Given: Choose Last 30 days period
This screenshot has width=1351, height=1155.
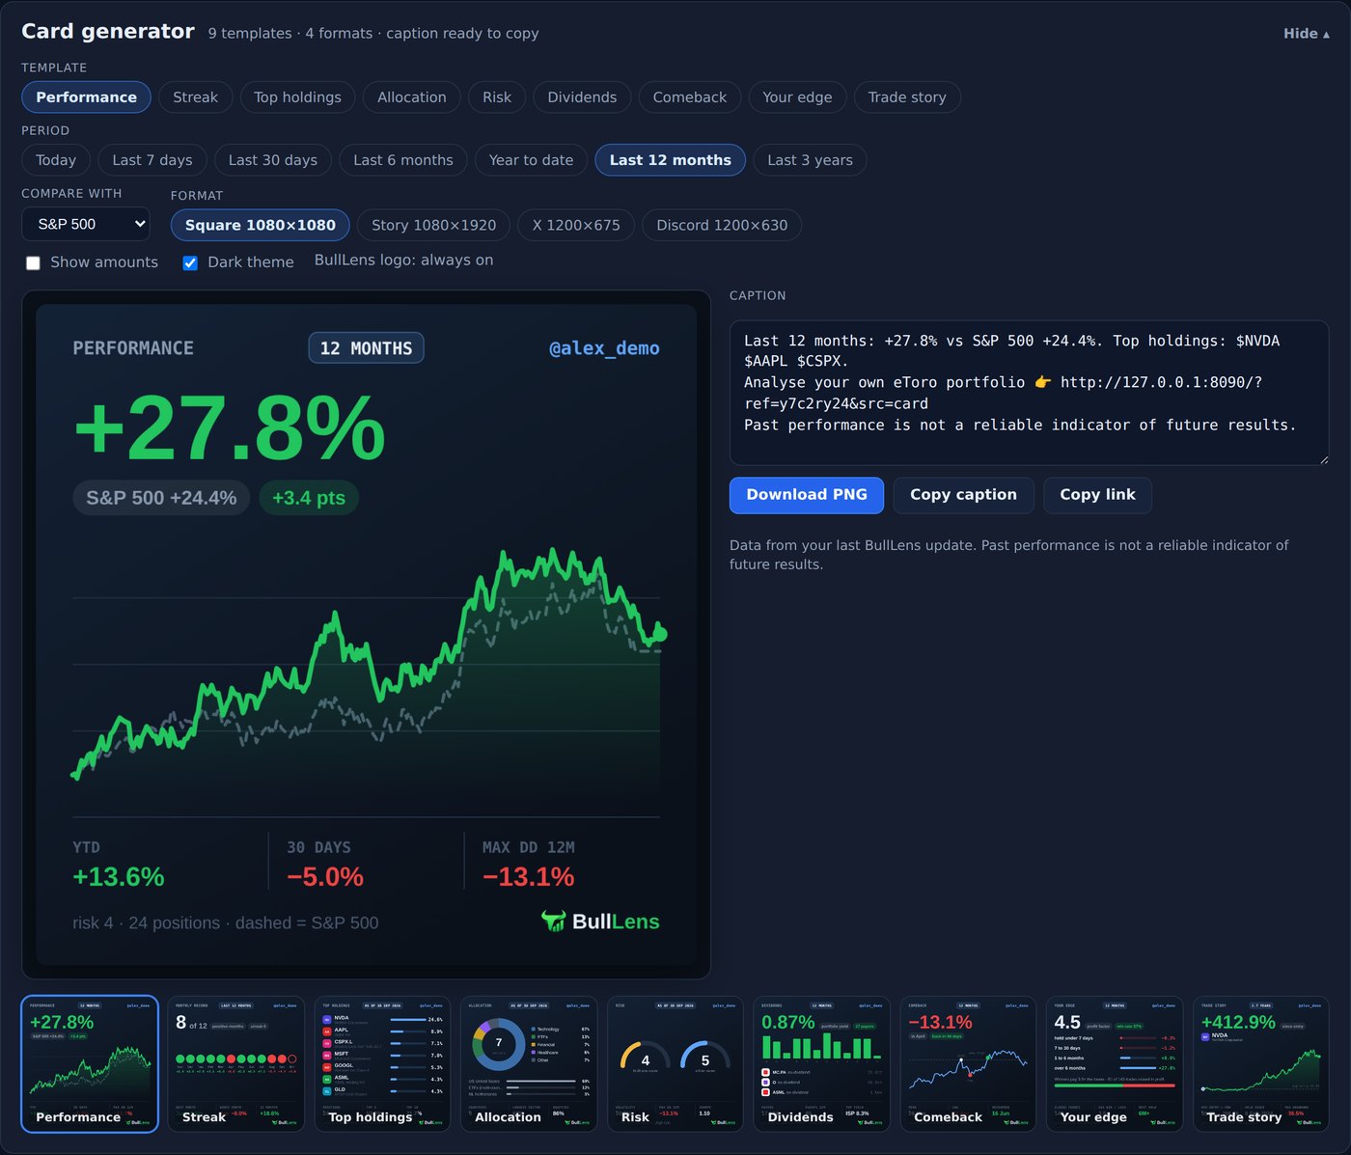Looking at the screenshot, I should (x=273, y=160).
